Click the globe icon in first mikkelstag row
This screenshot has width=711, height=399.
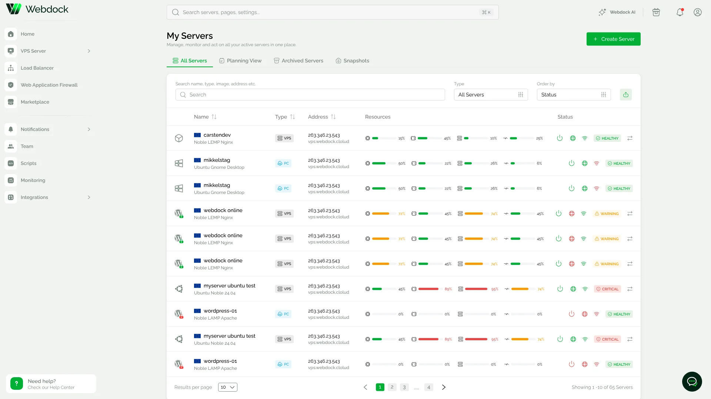pyautogui.click(x=585, y=163)
